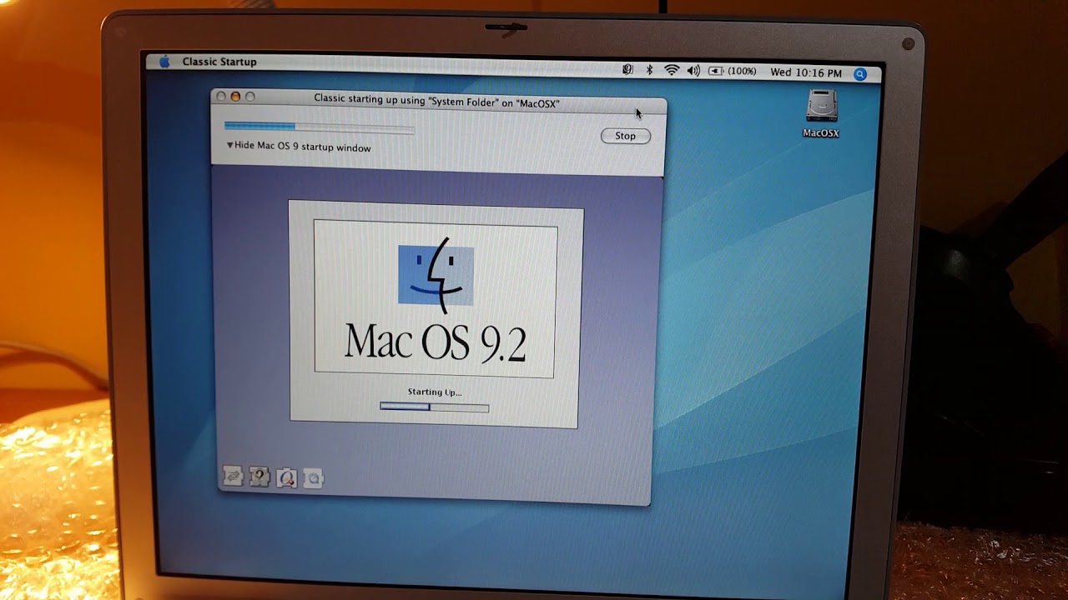Click the script menu icon in menu bar
1068x600 pixels.
(627, 70)
